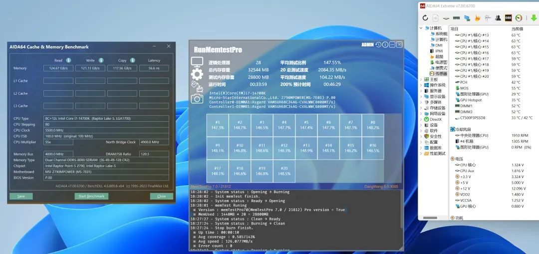Minimize the RunMemtestPro window
The image size is (539, 254).
(x=392, y=45)
